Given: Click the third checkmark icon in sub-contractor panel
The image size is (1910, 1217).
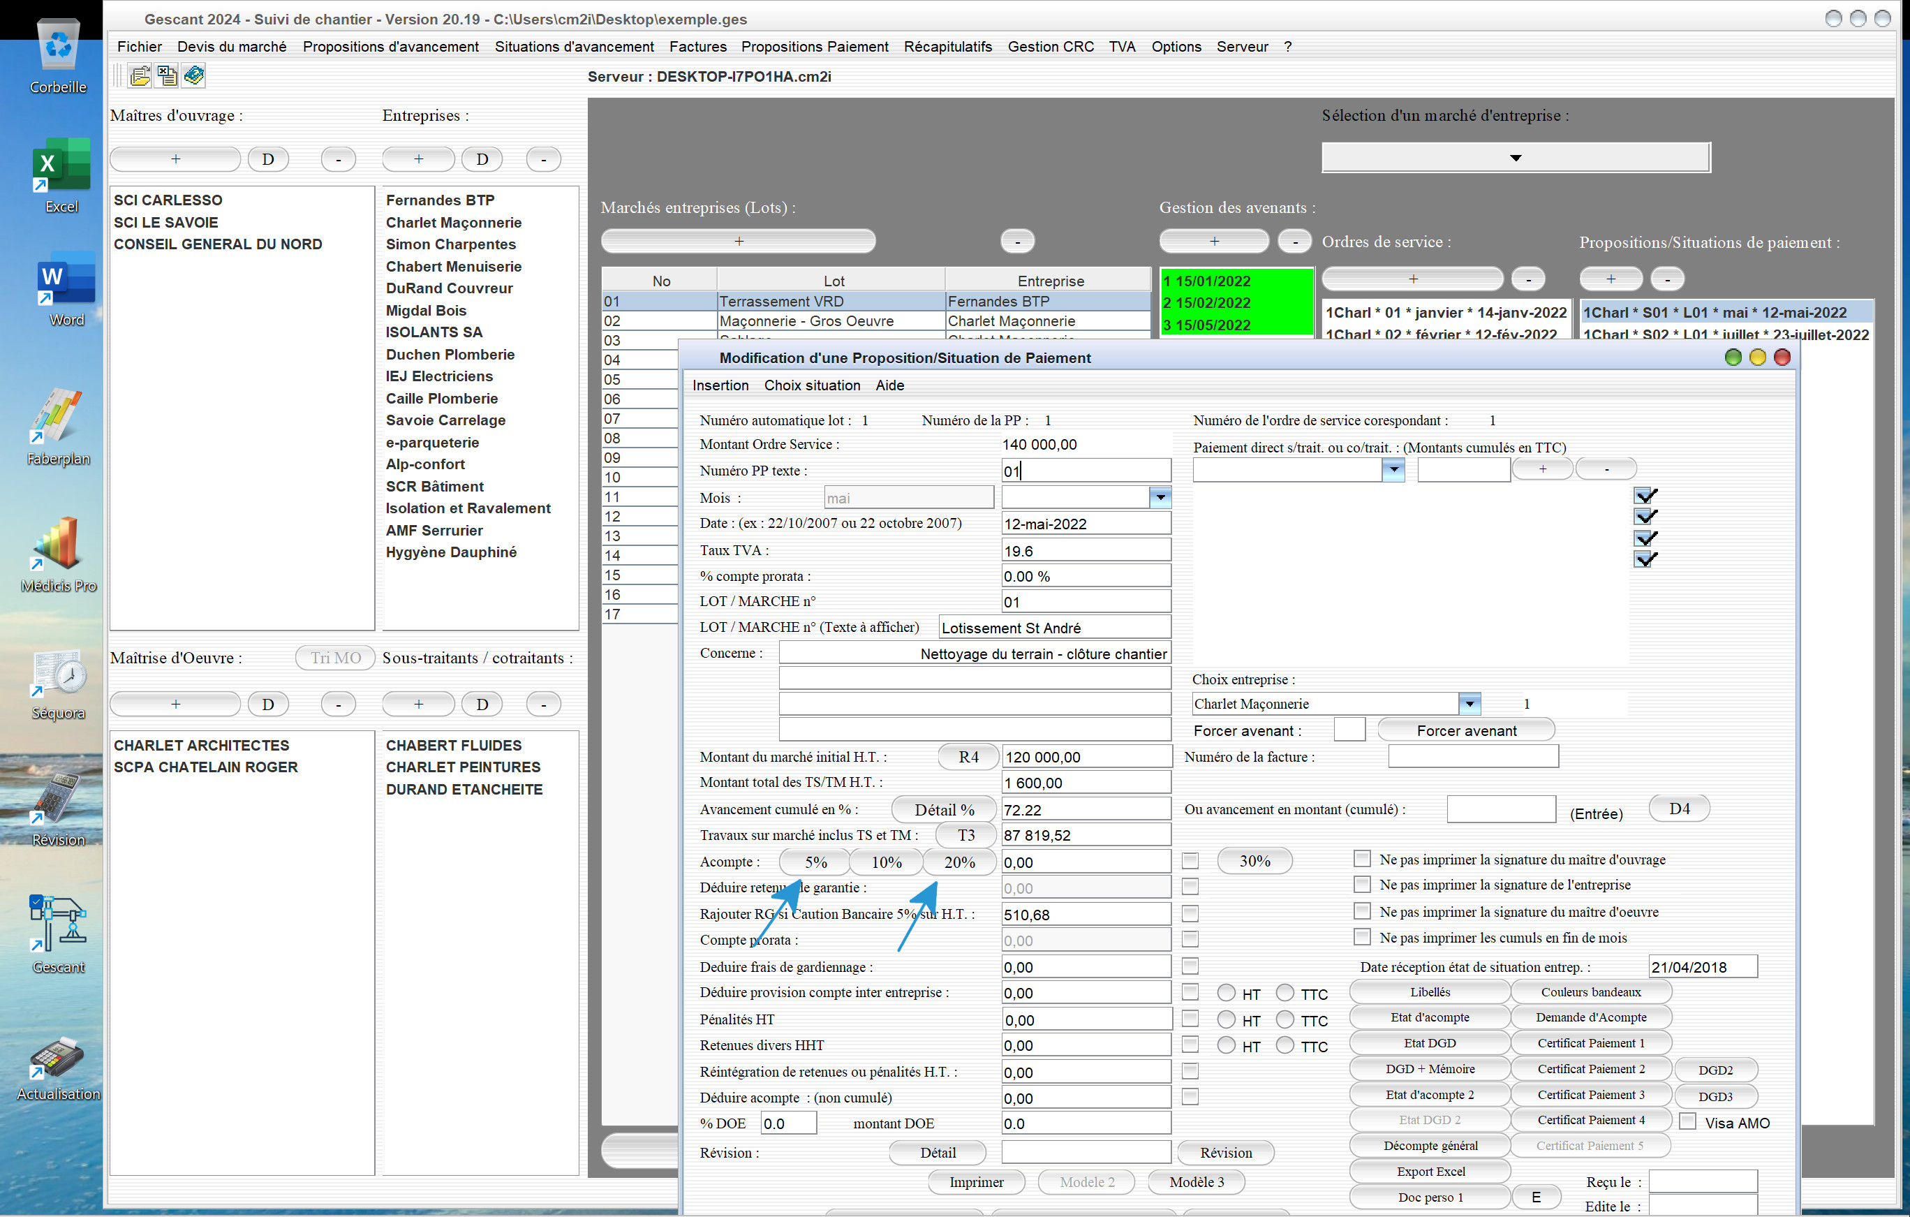Looking at the screenshot, I should point(1646,538).
